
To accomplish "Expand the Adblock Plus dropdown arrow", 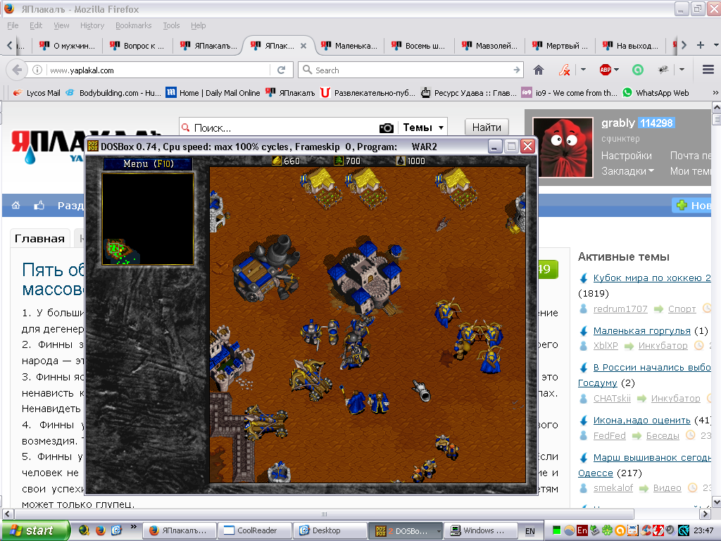I will [x=616, y=70].
